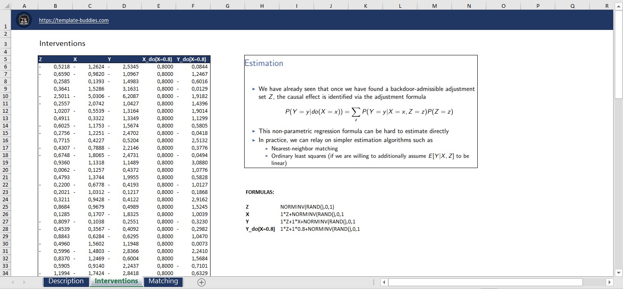The width and height of the screenshot is (623, 289).
Task: Select column E header
Action: (x=158, y=5)
